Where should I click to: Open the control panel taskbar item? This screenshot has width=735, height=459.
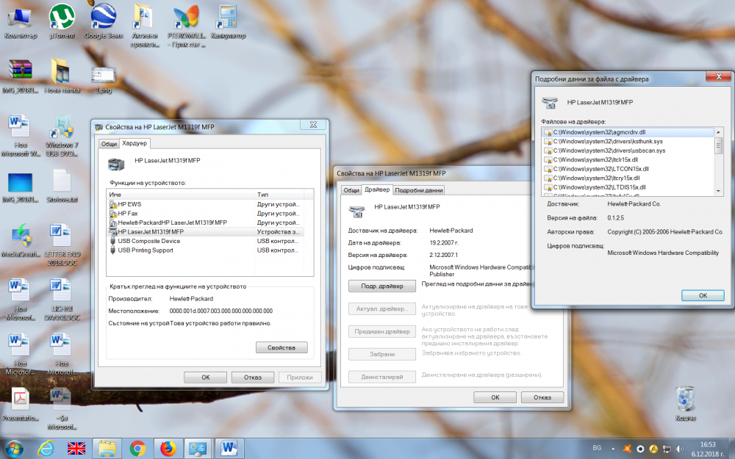pos(197,449)
